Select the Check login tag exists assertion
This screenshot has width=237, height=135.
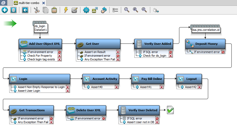click(x=41, y=59)
